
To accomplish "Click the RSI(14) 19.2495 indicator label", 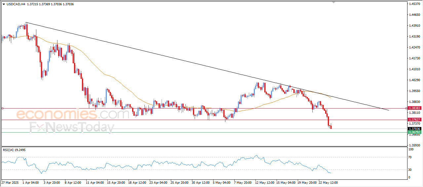I will point(14,150).
